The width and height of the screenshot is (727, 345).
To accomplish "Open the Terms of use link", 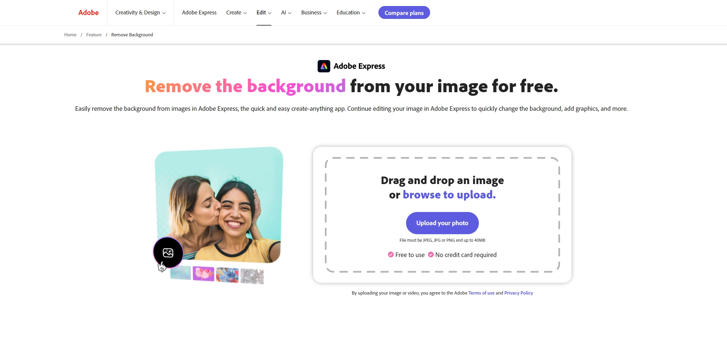I will [481, 293].
